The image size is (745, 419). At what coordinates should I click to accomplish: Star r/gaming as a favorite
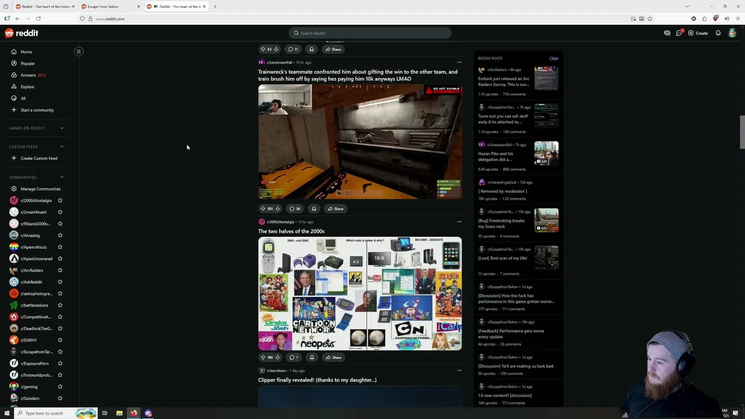(60, 386)
